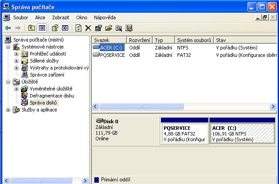Click the last toolbar settings icon
Screen dimensions: 279x184
pos(129,28)
